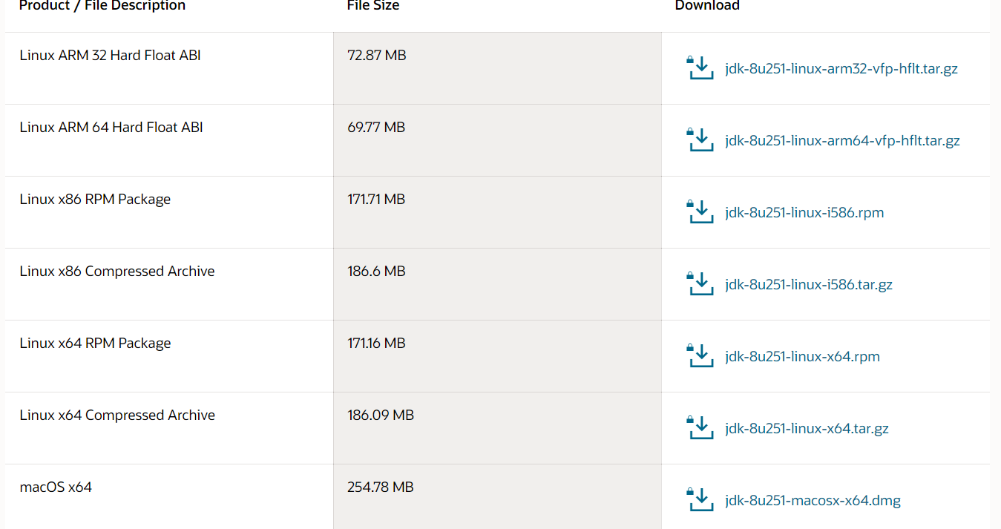Download jdk-8u251-linux-i586.tar.gz file link
This screenshot has height=529, width=1001.
(809, 285)
